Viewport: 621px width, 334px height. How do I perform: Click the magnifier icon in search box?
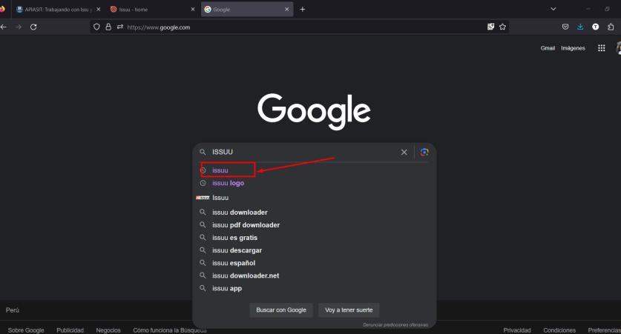[203, 152]
